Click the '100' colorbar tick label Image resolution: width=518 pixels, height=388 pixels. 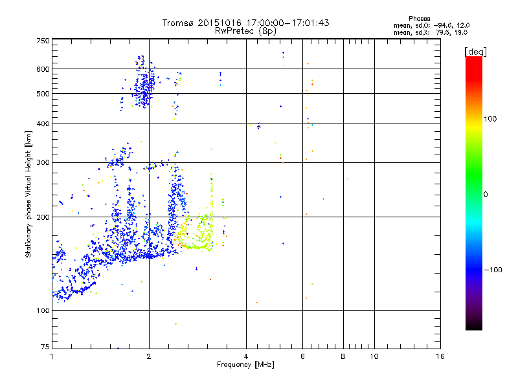tap(490, 119)
